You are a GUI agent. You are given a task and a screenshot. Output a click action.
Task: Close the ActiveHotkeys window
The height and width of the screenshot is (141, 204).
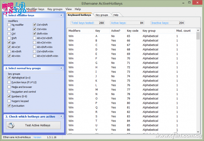198,3
